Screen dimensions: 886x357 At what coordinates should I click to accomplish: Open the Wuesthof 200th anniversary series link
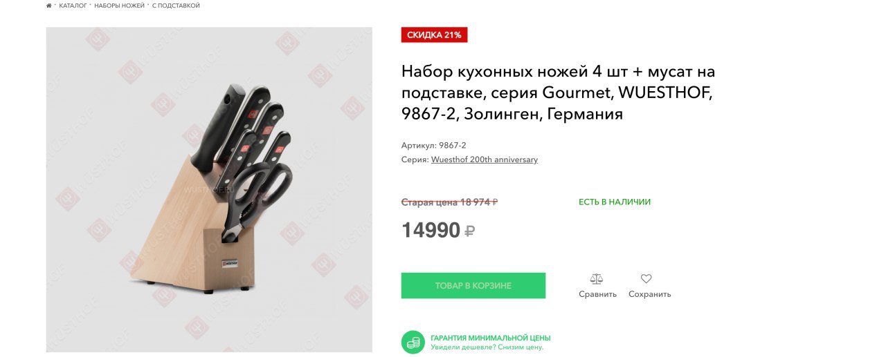pos(485,160)
